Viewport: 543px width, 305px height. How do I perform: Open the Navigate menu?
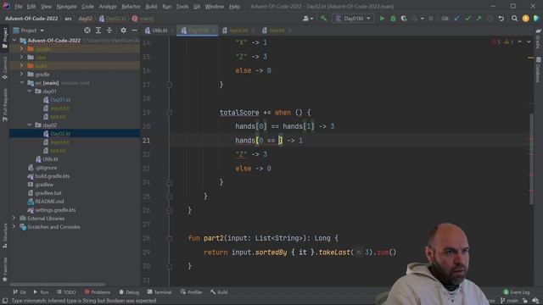point(66,6)
